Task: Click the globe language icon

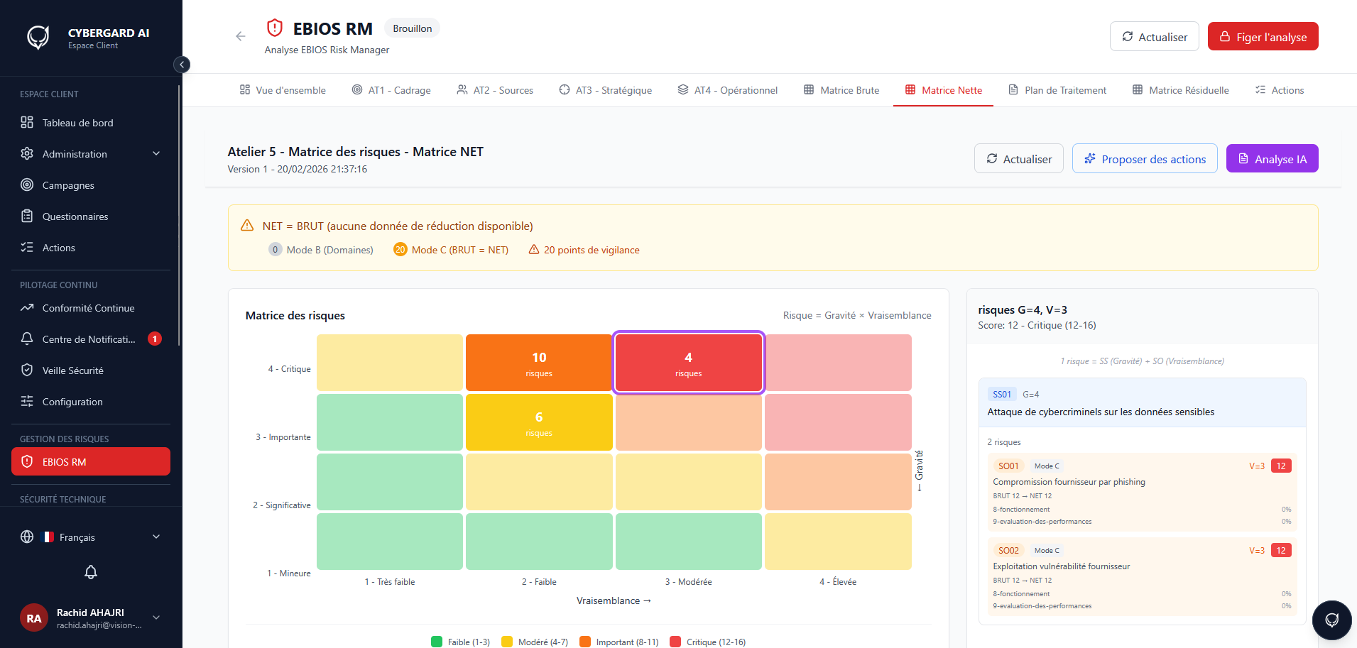Action: tap(27, 537)
